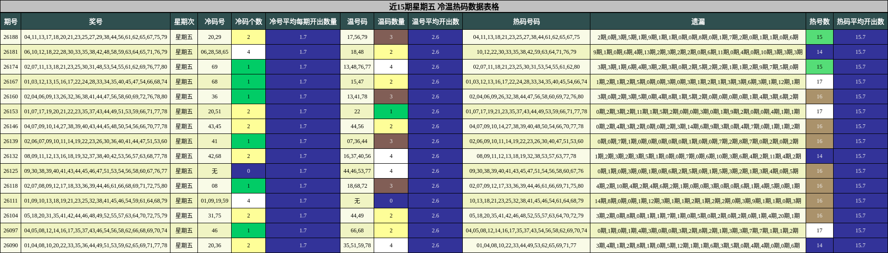Select period number 26181
Image resolution: width=888 pixels, height=253 pixels.
tap(11, 52)
